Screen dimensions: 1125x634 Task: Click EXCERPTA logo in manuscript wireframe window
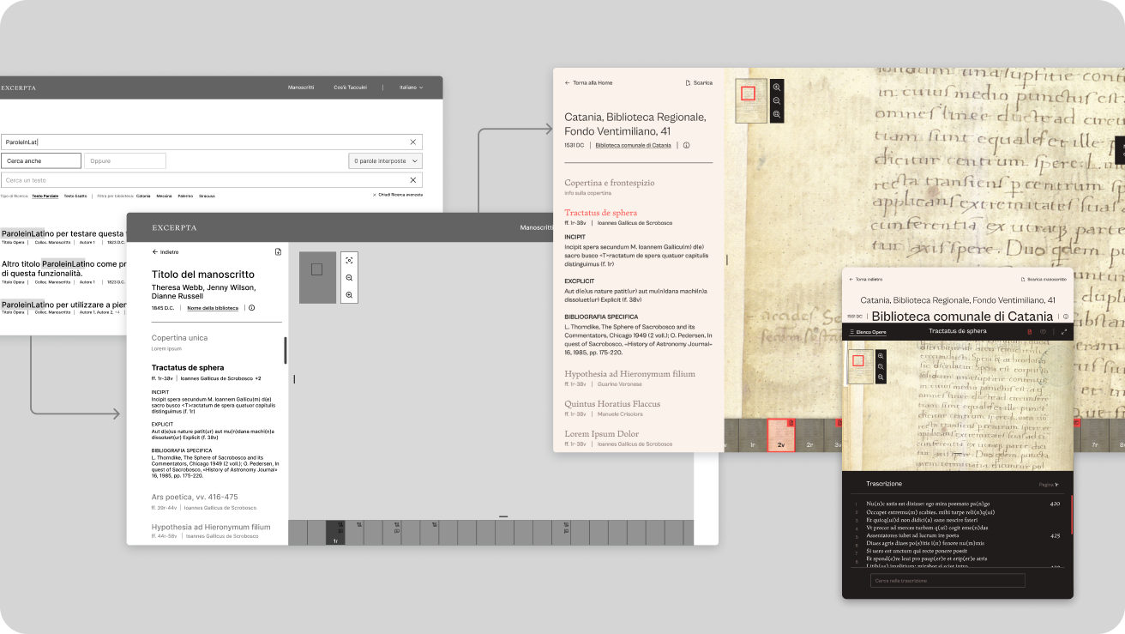coord(174,227)
